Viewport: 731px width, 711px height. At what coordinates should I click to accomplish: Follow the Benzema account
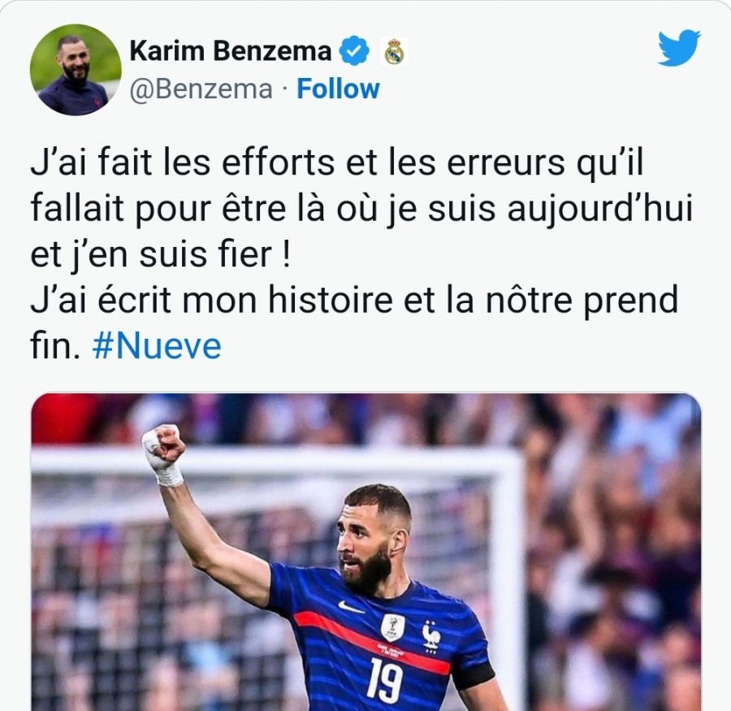pyautogui.click(x=338, y=89)
